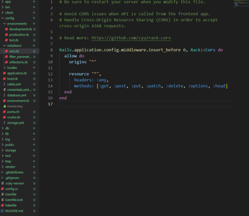Click file icon of Gemfile.lock
This screenshot has height=216, width=249.
point(2,200)
